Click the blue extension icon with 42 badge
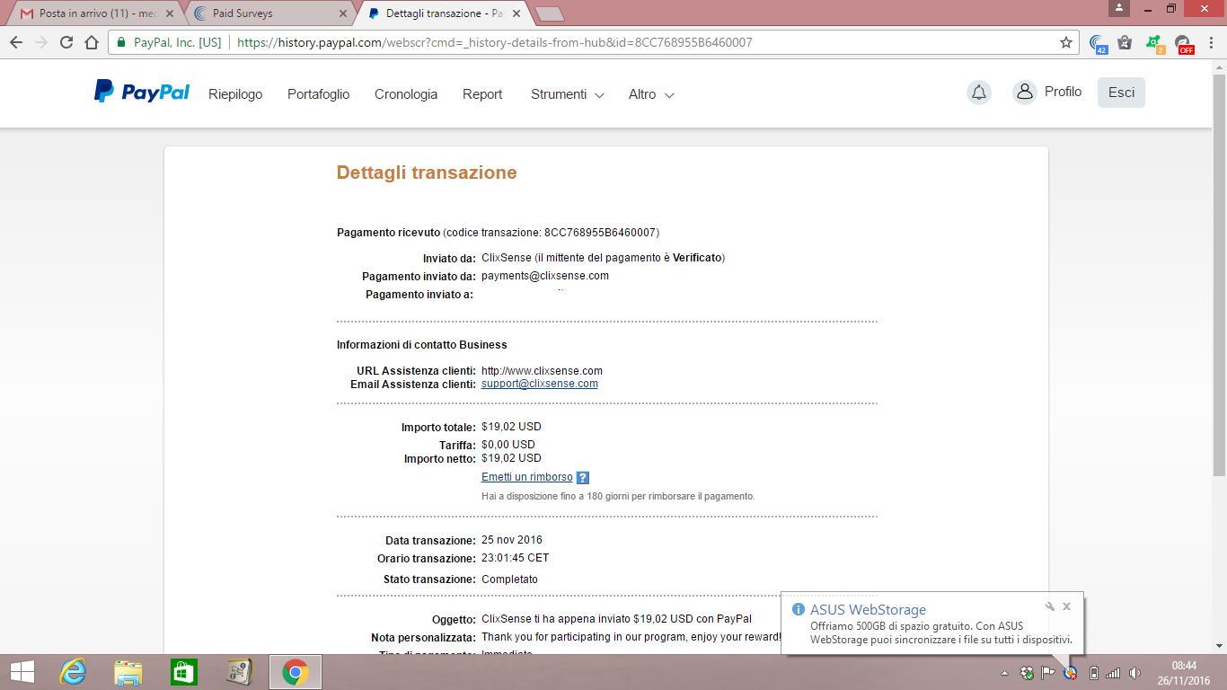This screenshot has height=690, width=1227. click(1098, 42)
